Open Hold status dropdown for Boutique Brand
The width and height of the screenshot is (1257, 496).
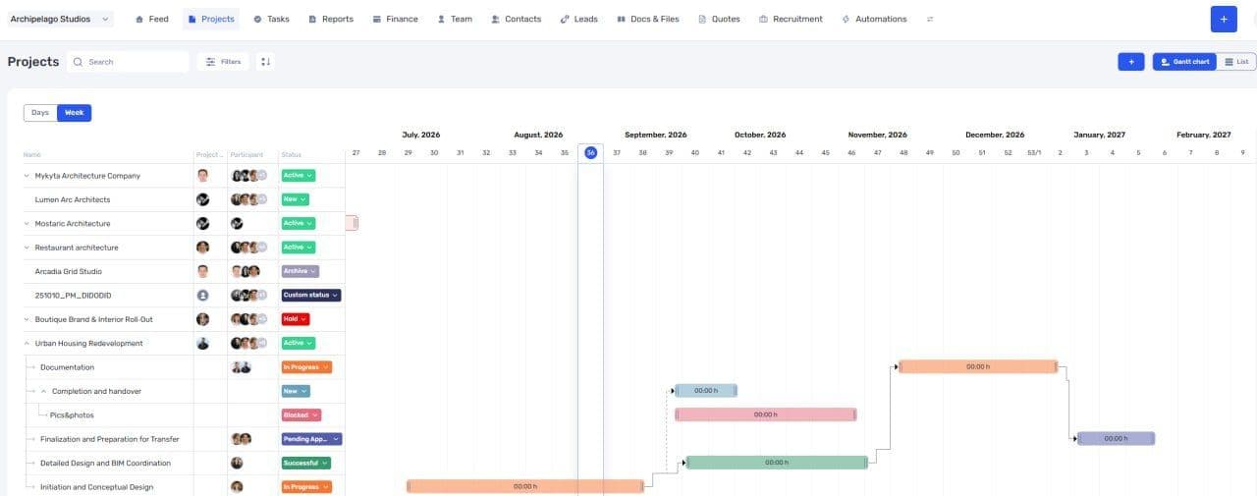[x=296, y=319]
